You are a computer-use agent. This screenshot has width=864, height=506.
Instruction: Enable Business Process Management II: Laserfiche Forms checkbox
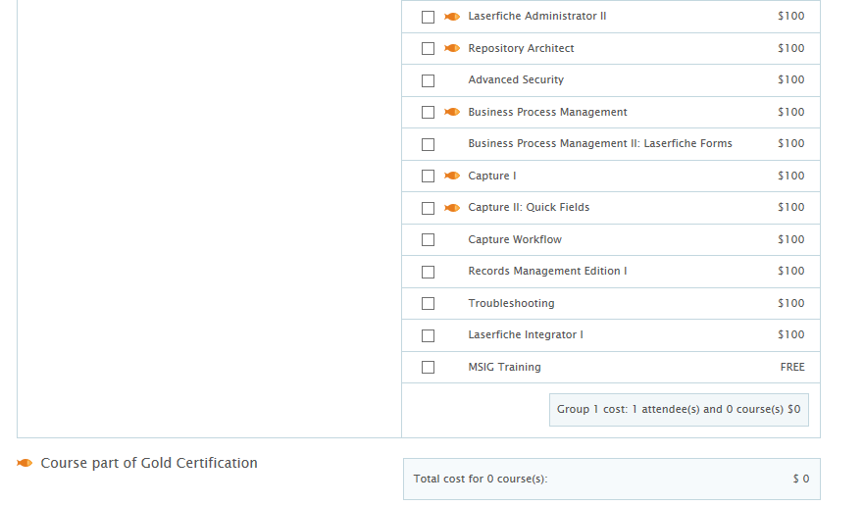click(429, 144)
